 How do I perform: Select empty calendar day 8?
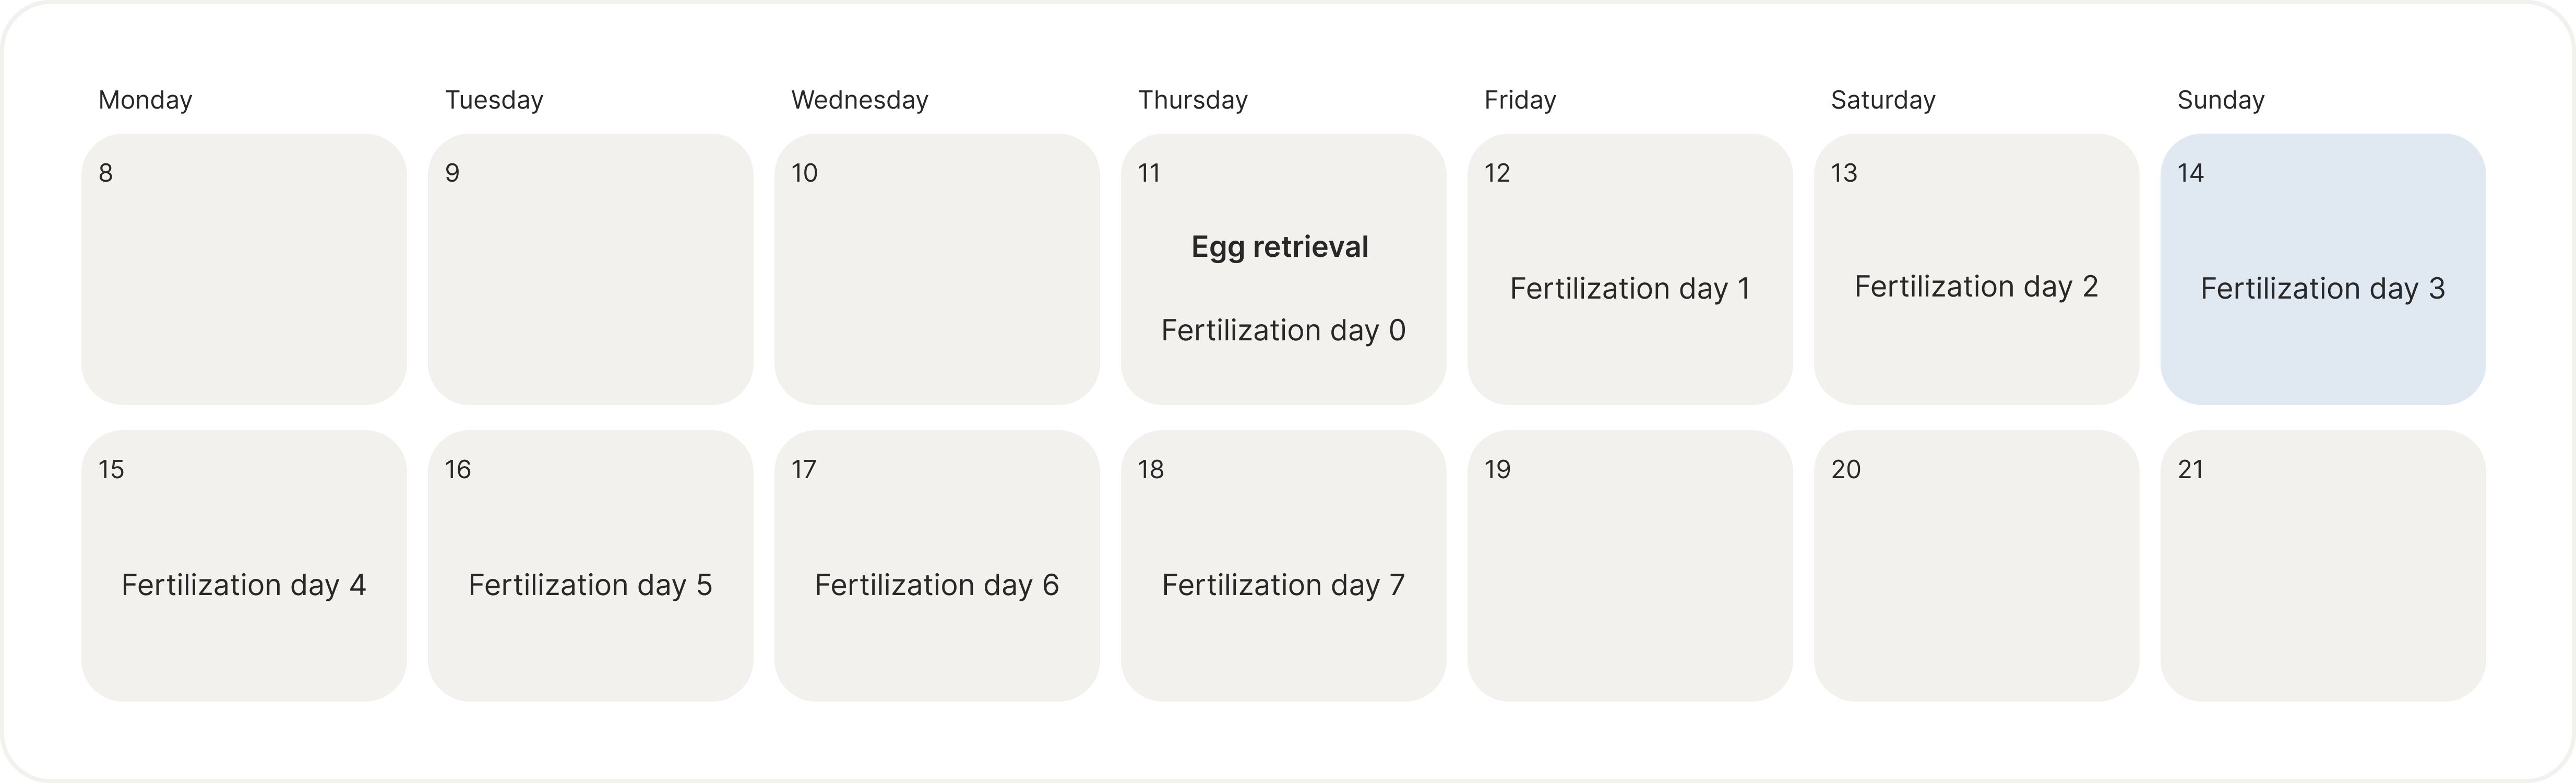click(x=244, y=269)
